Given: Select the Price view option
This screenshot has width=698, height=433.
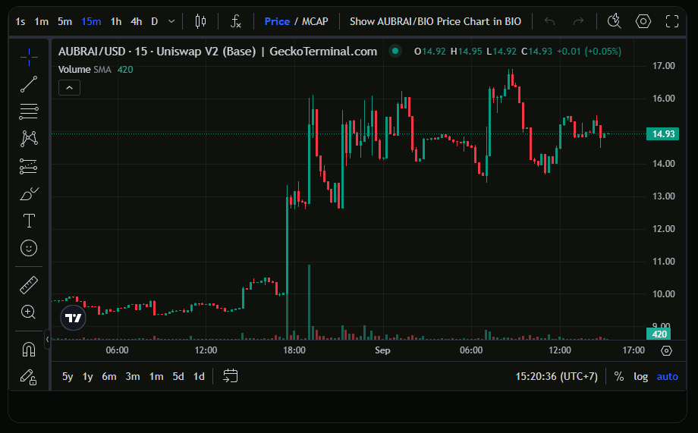Looking at the screenshot, I should point(277,21).
